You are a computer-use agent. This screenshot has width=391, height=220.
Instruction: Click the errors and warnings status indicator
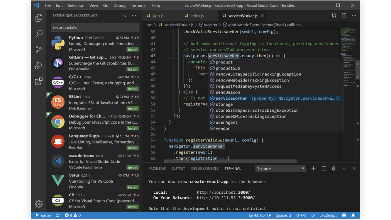[x=72, y=215]
